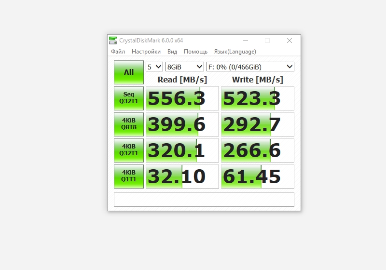The height and width of the screenshot is (270, 386).
Task: Click the CrystalDiskMark 6.0.0 x64 title text
Action: click(151, 40)
